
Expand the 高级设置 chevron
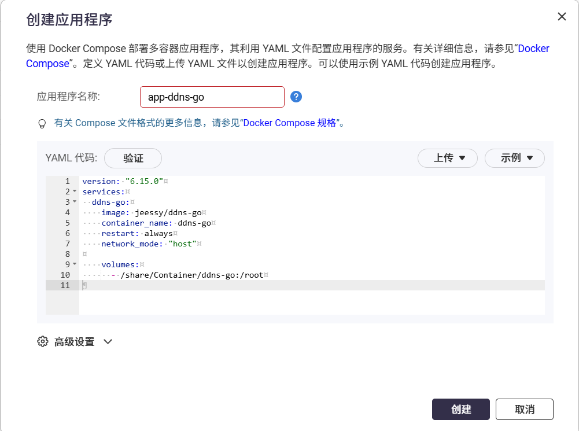108,341
